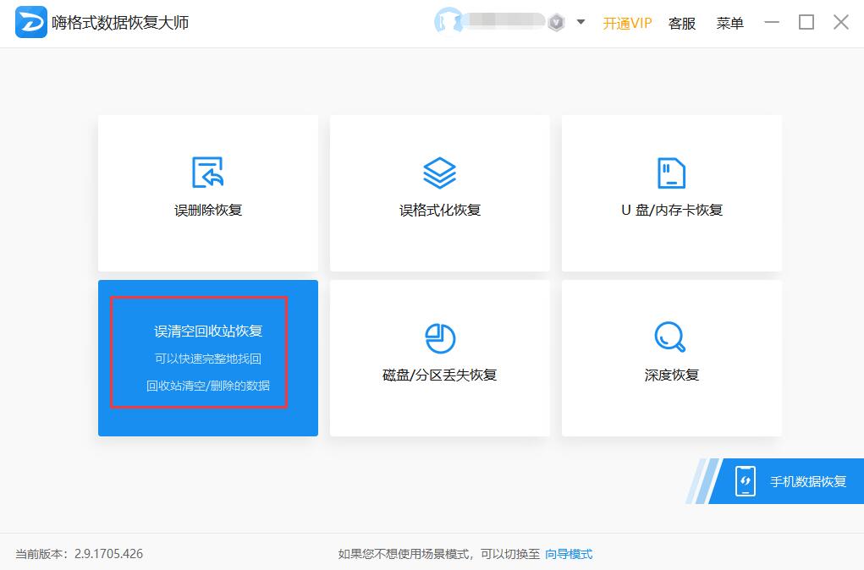Open the 菜单 menu

tap(729, 23)
